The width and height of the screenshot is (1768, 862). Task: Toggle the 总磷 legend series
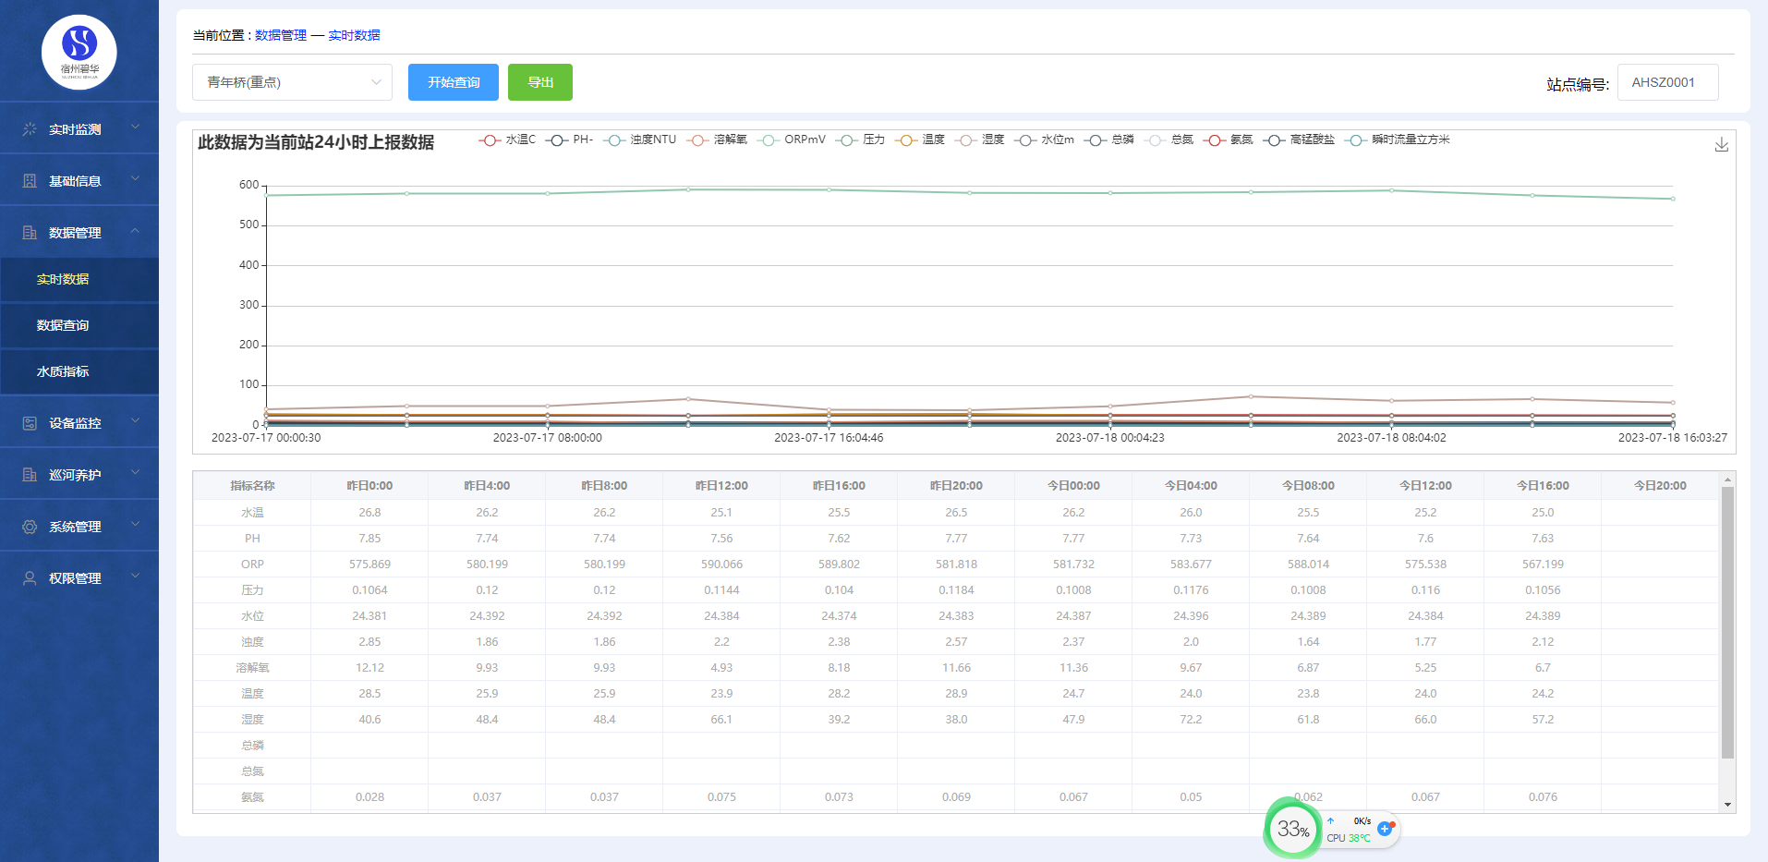coord(1108,140)
